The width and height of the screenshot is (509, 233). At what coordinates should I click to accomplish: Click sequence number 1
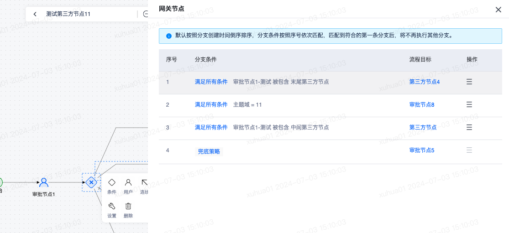(x=168, y=82)
